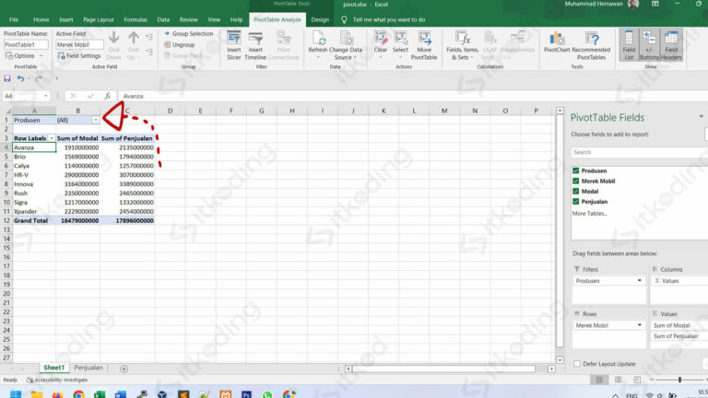Expand Produsen dropdown in Filters area
Viewport: 708px width, 398px height.
coord(640,281)
